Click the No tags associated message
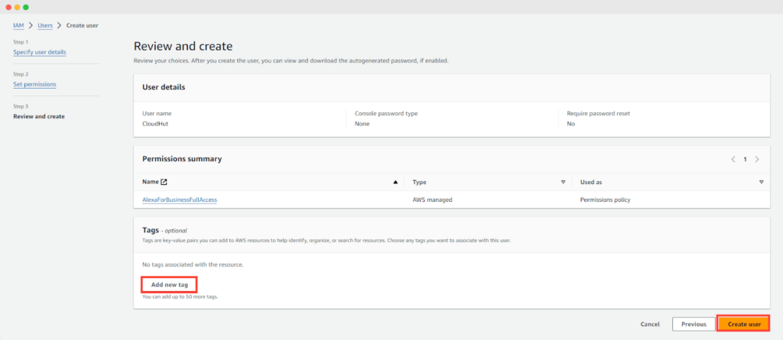The width and height of the screenshot is (783, 340). (193, 264)
